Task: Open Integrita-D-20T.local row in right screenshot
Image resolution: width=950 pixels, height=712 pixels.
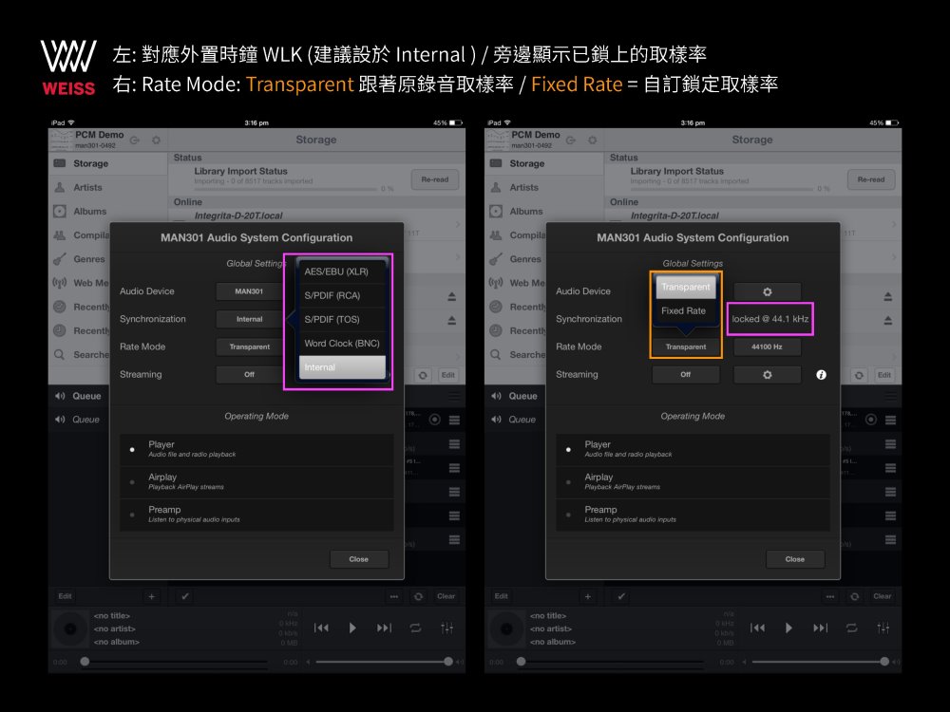Action: (x=752, y=216)
